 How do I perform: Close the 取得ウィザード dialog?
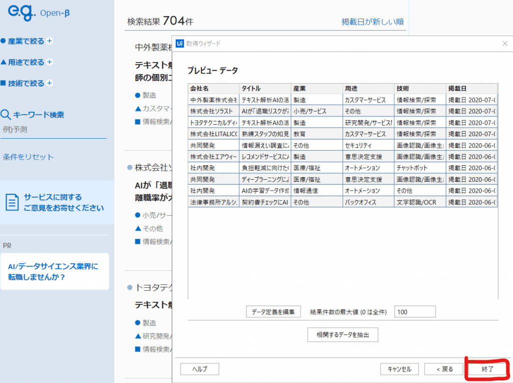point(504,44)
